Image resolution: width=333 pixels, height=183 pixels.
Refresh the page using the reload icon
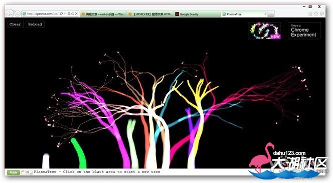(72, 14)
